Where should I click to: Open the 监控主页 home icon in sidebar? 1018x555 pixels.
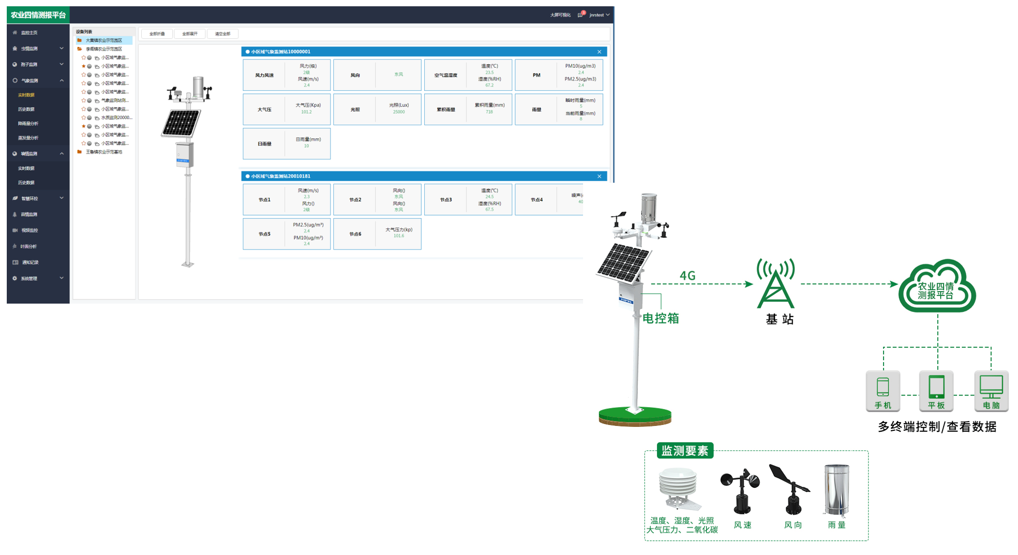click(15, 33)
